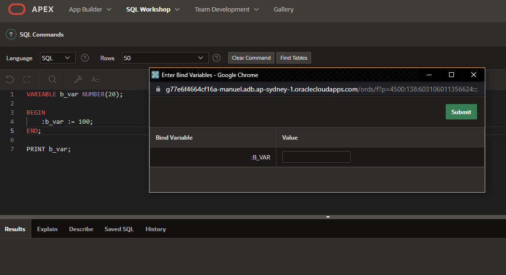Screen dimensions: 506x275
Task: Click the PRINT b_var; code line
Action: coord(48,149)
